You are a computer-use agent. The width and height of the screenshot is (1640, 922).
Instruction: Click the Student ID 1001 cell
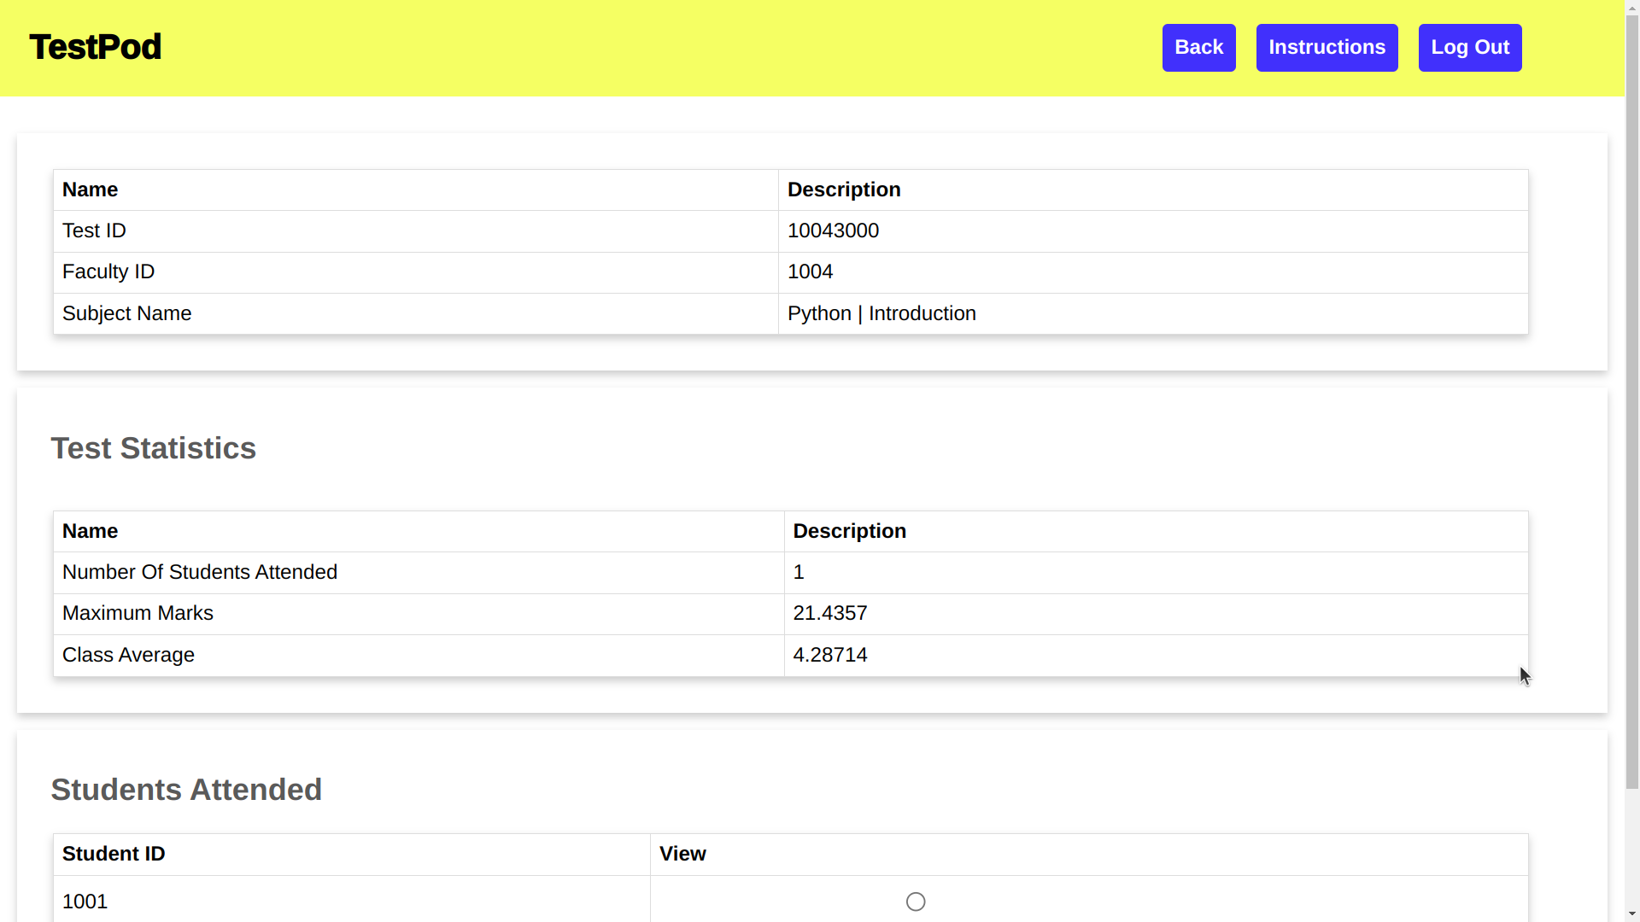click(x=85, y=902)
